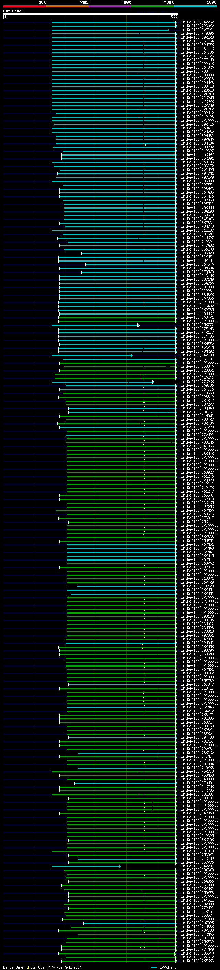Click the UniRef100_A7E4H3 hit label
This screenshot has width=220, height=970.
tap(197, 329)
